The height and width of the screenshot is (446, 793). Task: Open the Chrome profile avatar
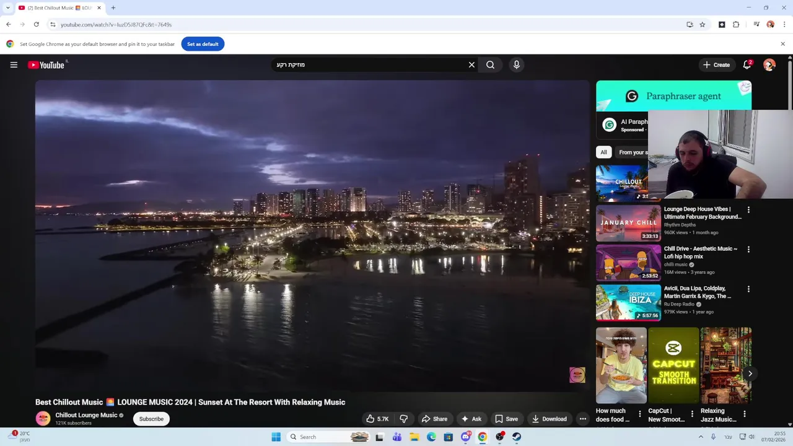pyautogui.click(x=770, y=24)
